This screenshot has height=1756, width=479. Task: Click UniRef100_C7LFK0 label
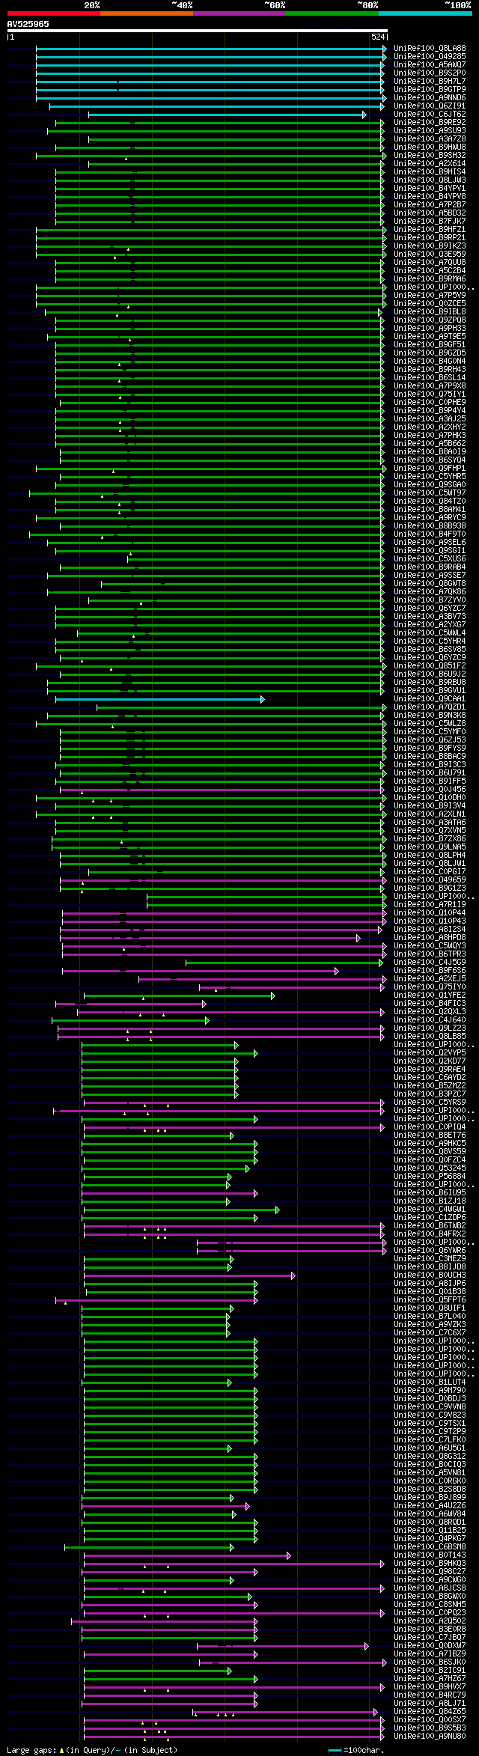430,1439
